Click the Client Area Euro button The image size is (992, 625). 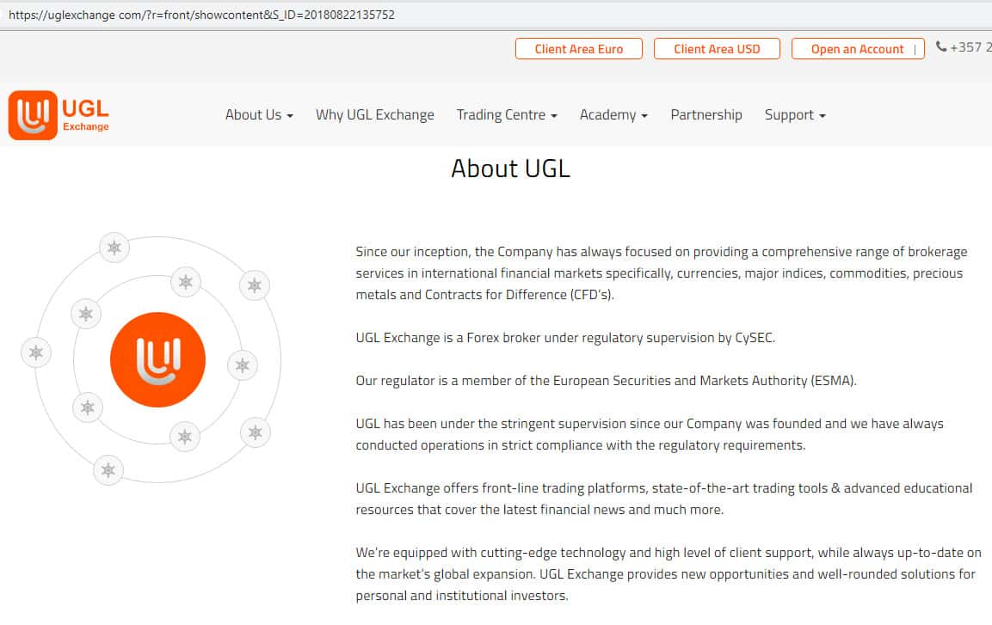(x=579, y=49)
